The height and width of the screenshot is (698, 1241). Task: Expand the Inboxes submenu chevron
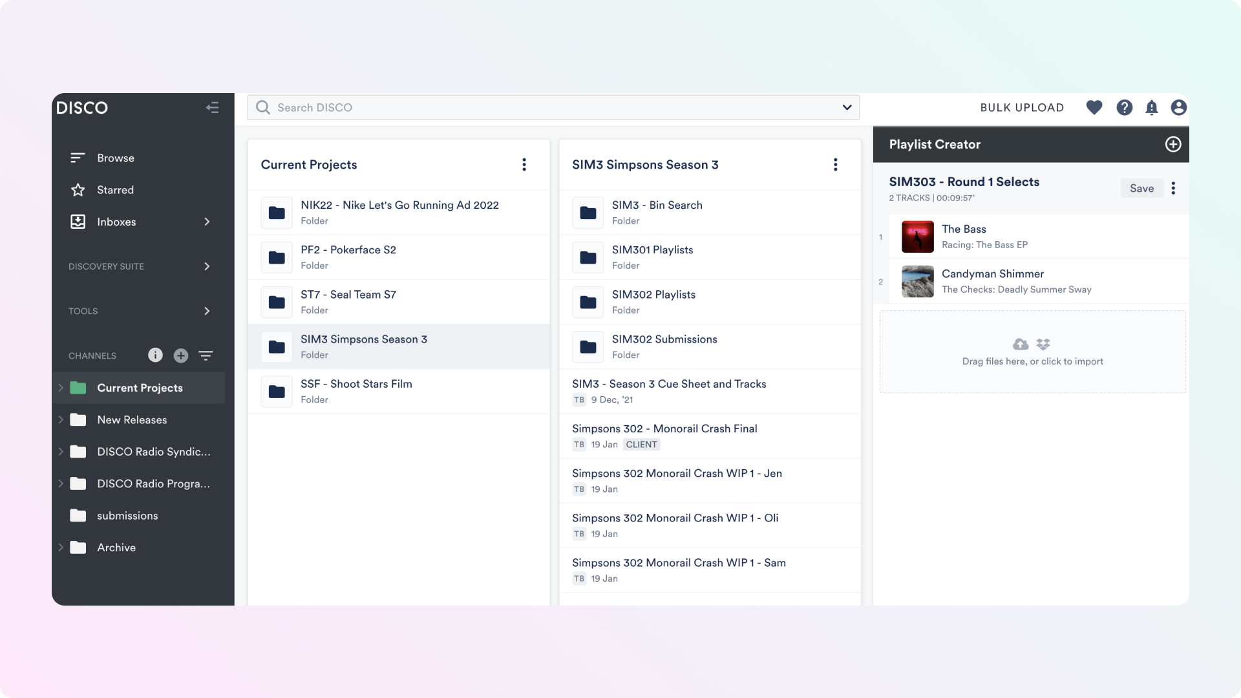tap(207, 222)
